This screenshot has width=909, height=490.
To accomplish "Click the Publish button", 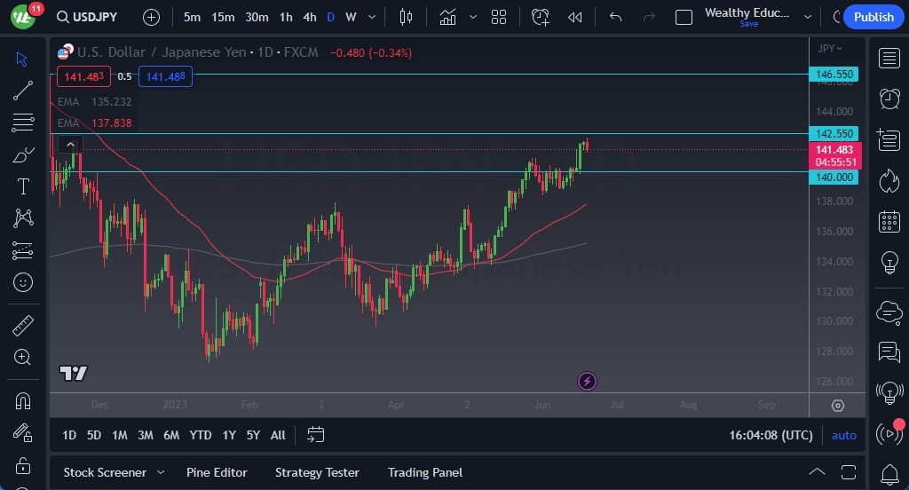I will pyautogui.click(x=873, y=17).
